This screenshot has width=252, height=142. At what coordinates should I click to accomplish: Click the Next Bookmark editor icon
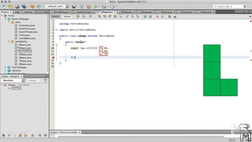click(132, 17)
